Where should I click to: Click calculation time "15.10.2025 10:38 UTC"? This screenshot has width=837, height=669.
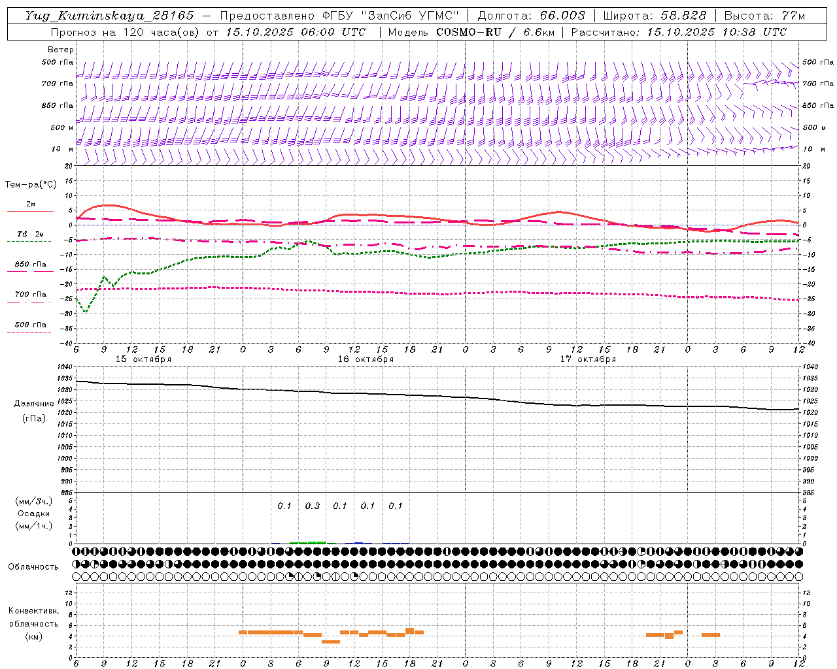tap(717, 32)
